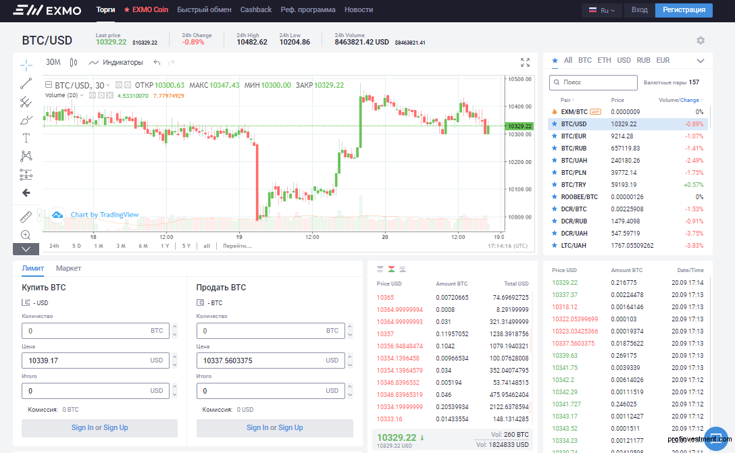Expand the chart to fullscreen
735x453 pixels.
click(x=525, y=62)
